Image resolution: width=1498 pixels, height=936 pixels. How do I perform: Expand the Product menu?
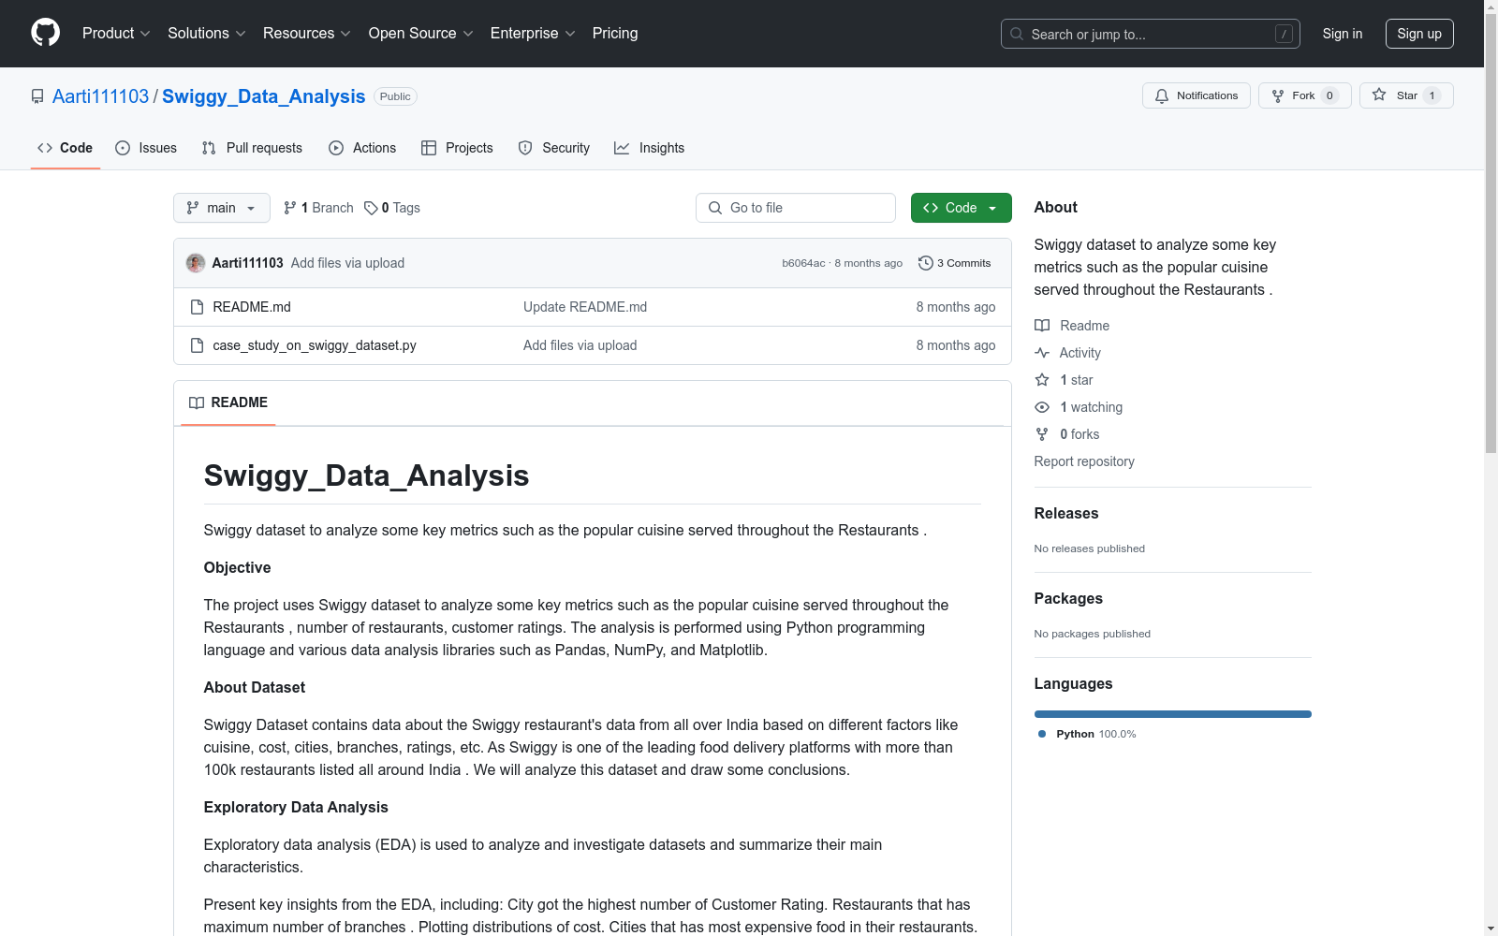[116, 34]
